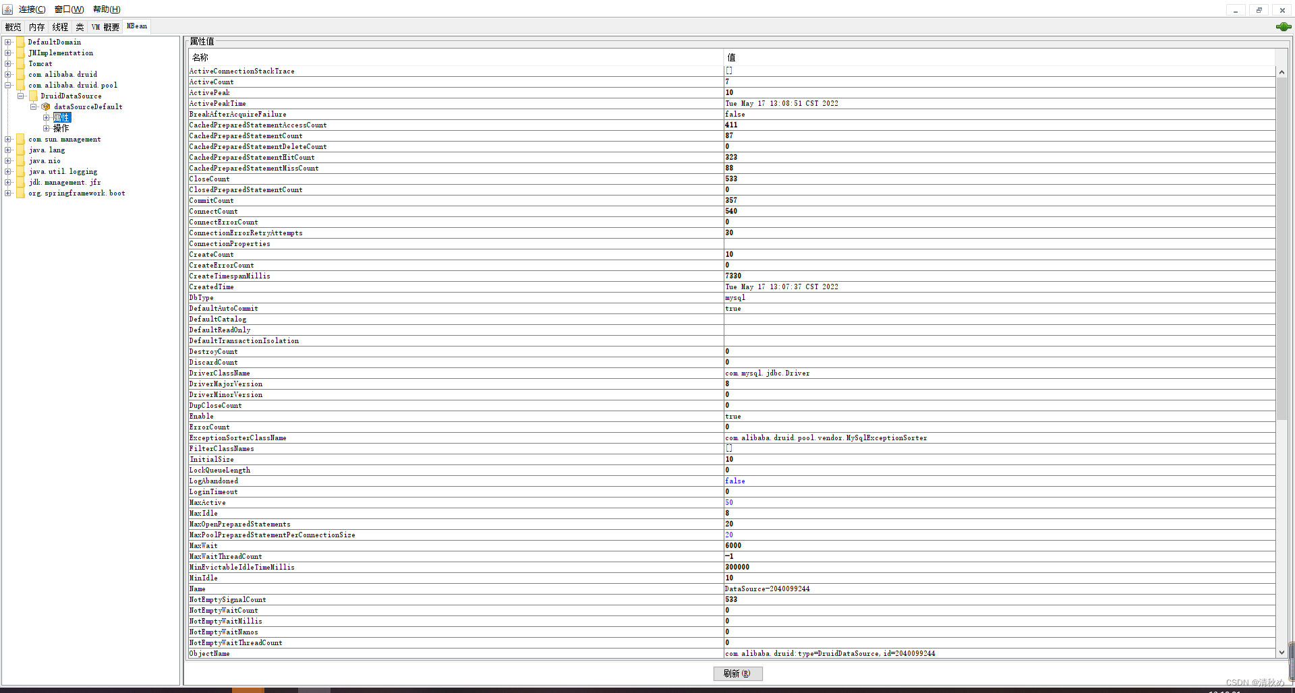
Task: Expand the Tomcat node
Action: (x=8, y=63)
